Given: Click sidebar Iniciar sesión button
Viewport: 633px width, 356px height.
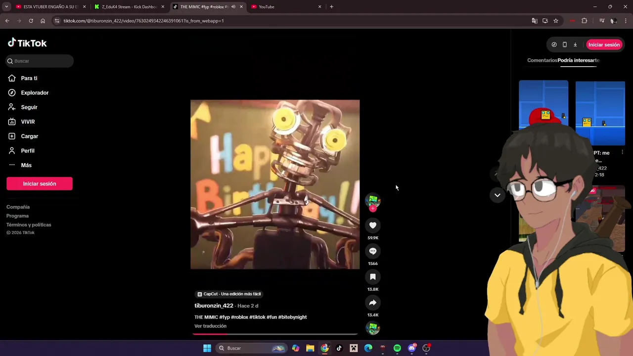Looking at the screenshot, I should click(40, 183).
